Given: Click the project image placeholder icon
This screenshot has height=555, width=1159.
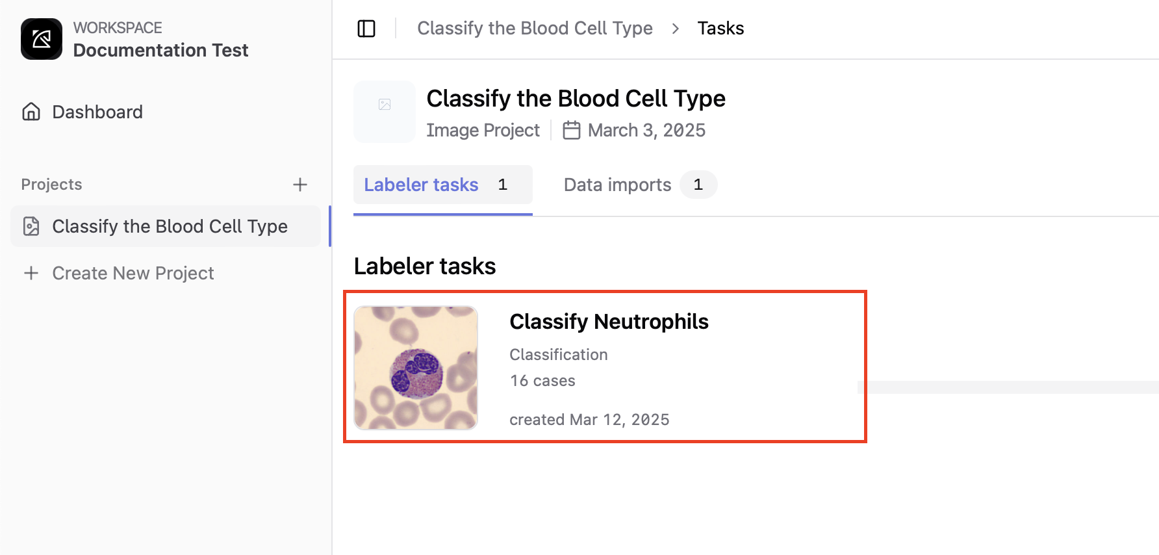Looking at the screenshot, I should [385, 105].
